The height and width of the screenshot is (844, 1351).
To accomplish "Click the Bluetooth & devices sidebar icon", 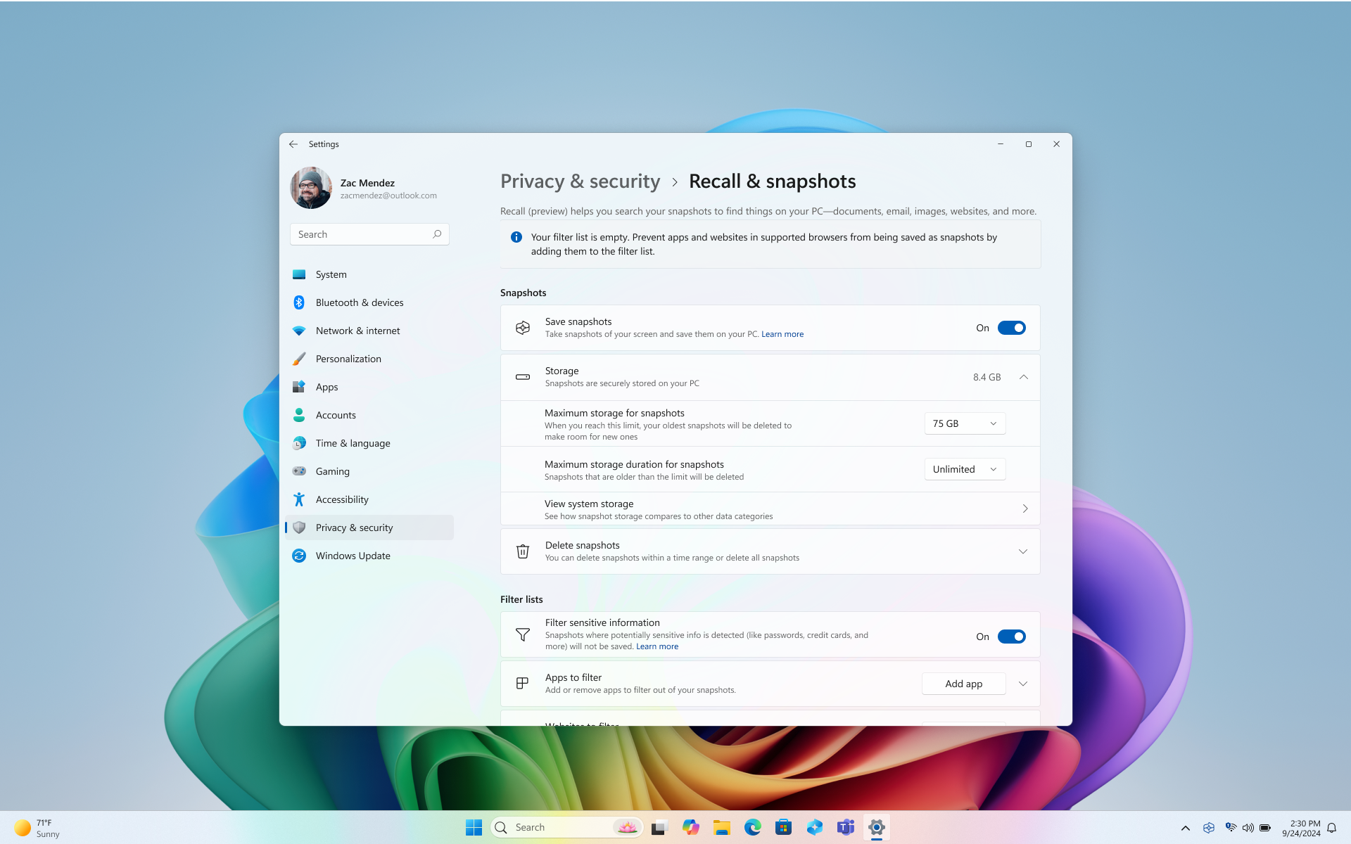I will (x=300, y=302).
